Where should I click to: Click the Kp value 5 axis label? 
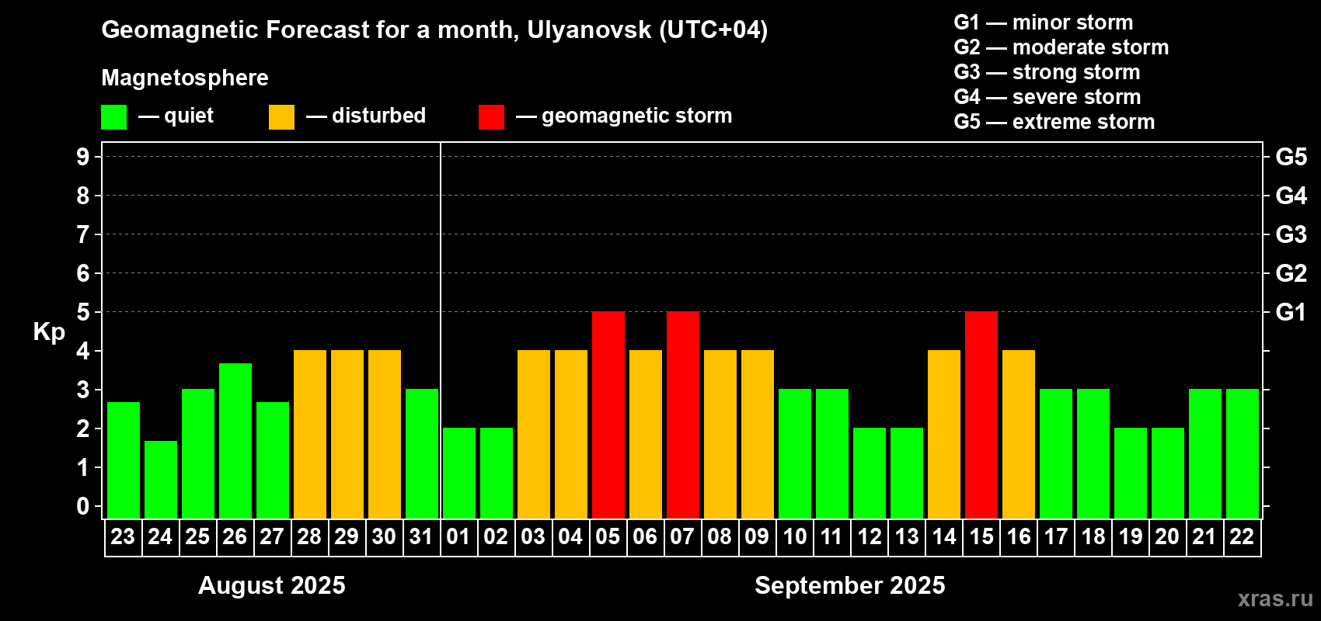(83, 312)
